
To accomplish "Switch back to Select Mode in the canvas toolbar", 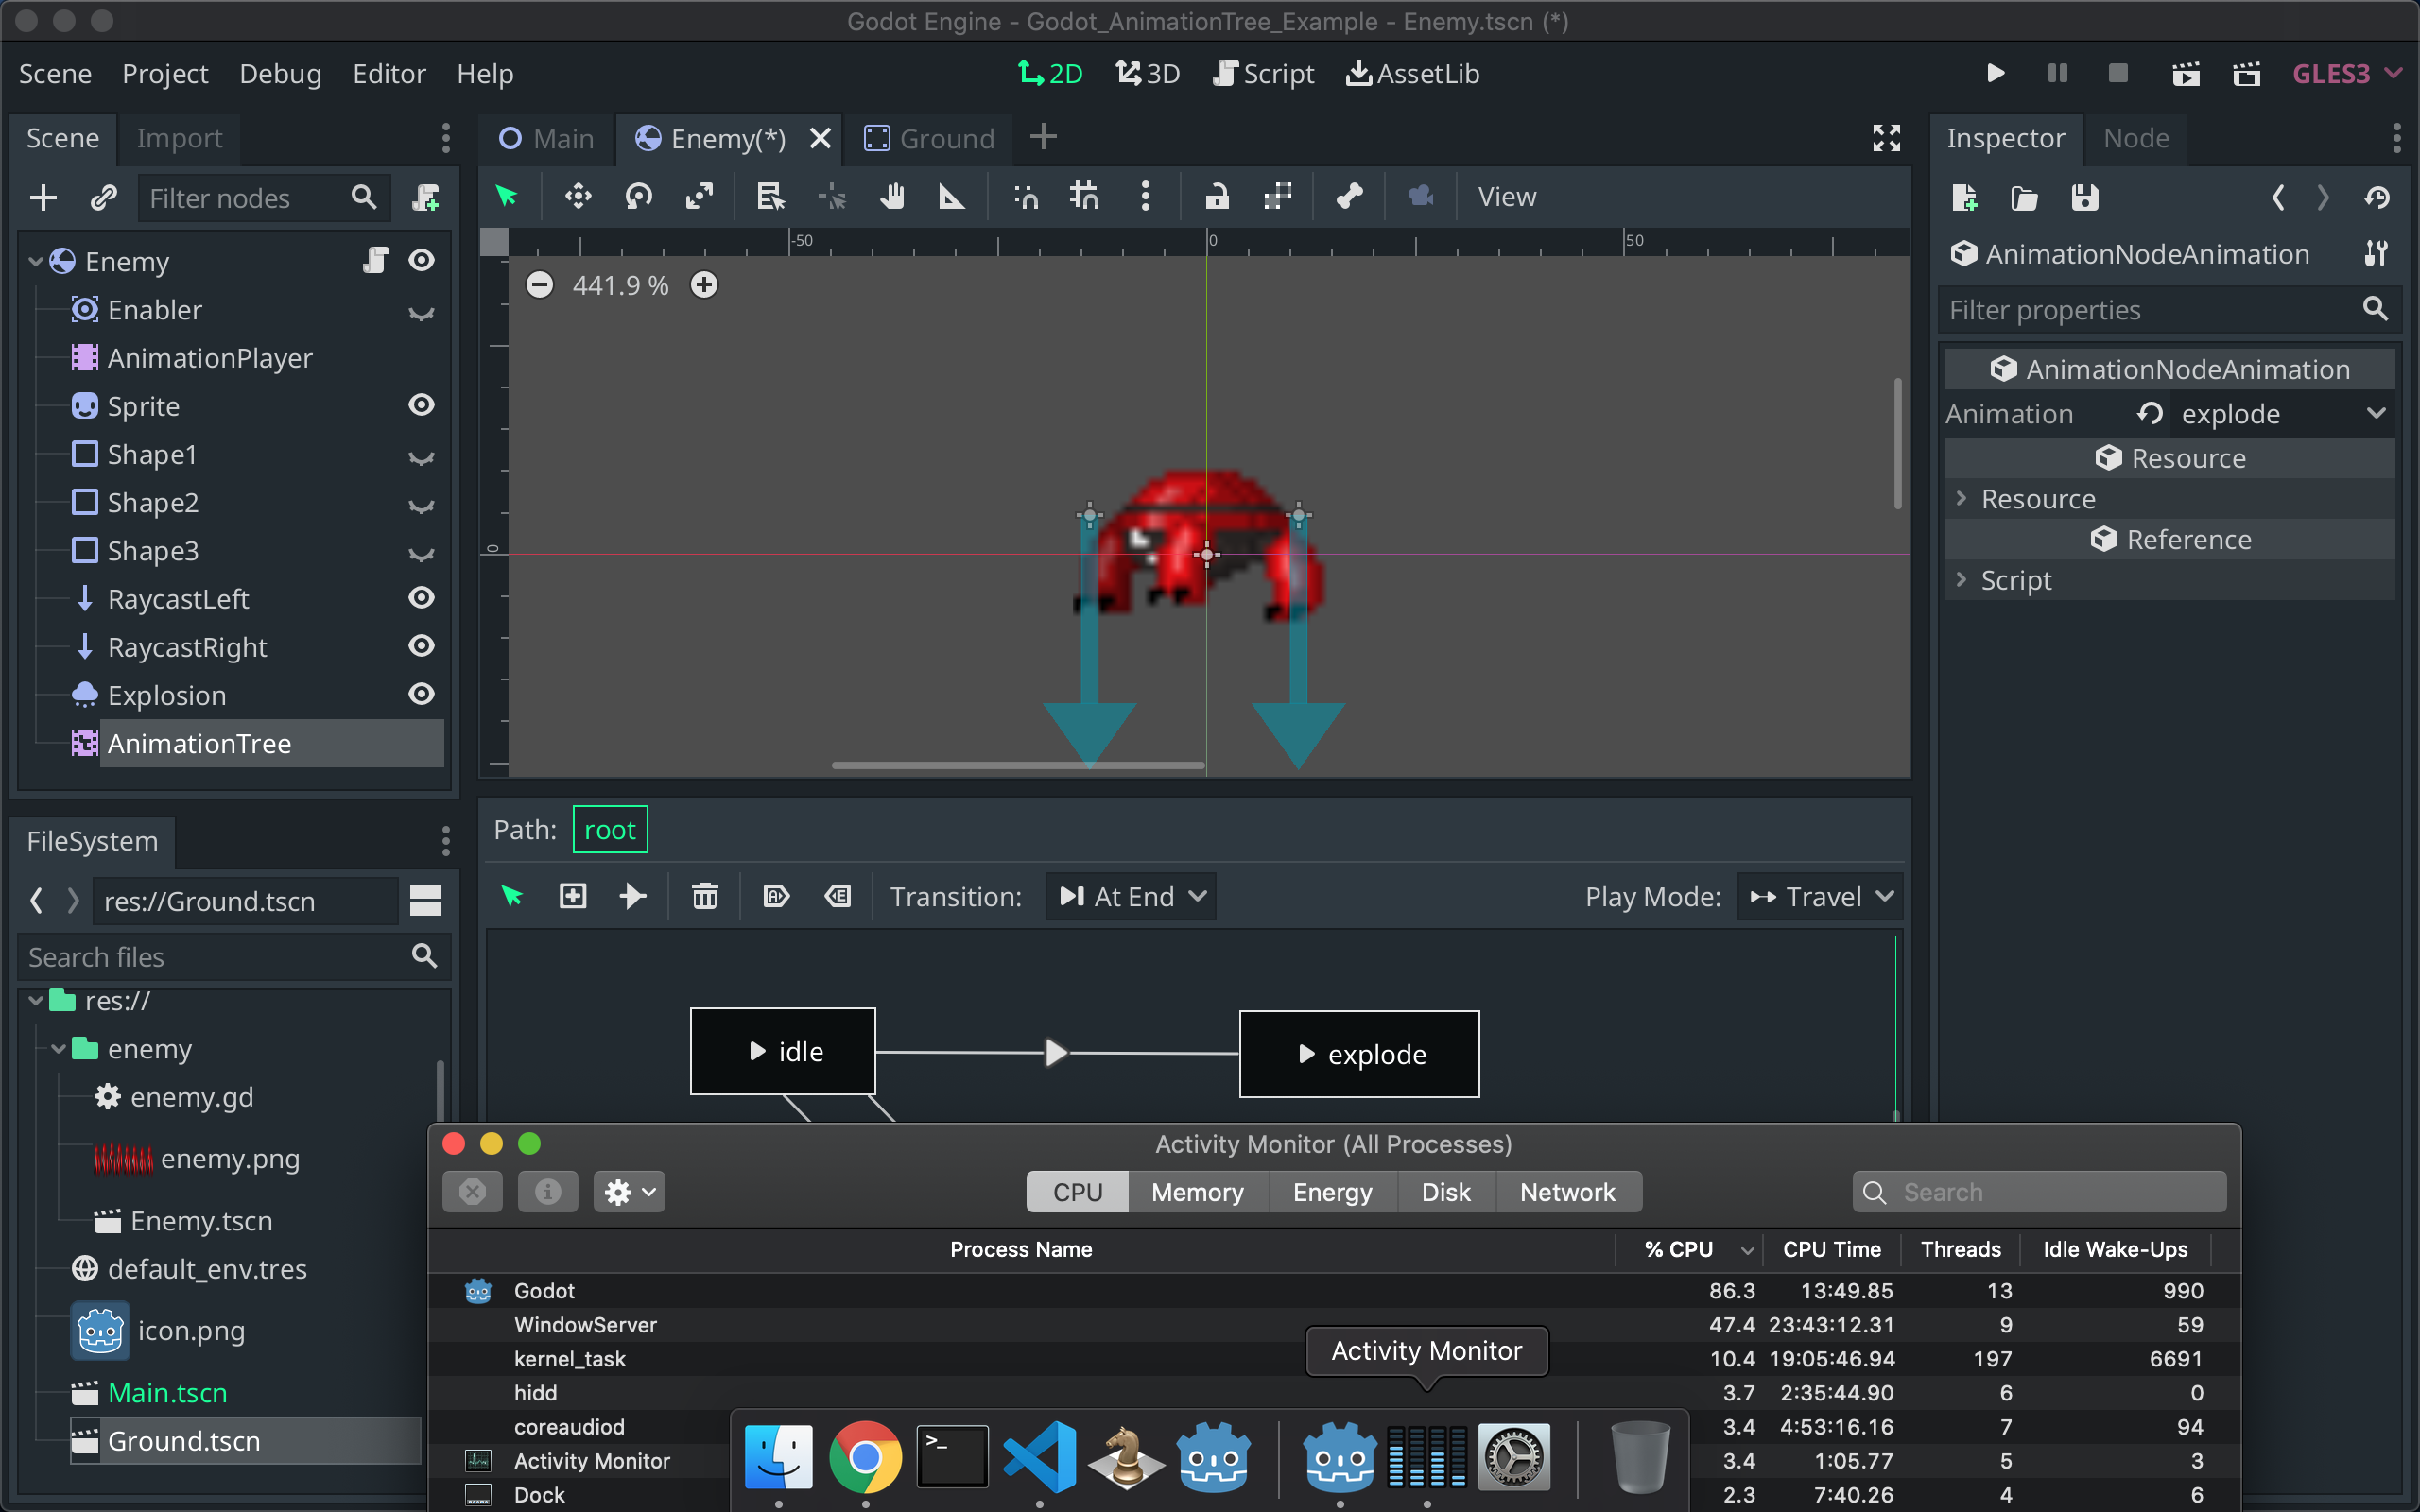I will pos(507,196).
